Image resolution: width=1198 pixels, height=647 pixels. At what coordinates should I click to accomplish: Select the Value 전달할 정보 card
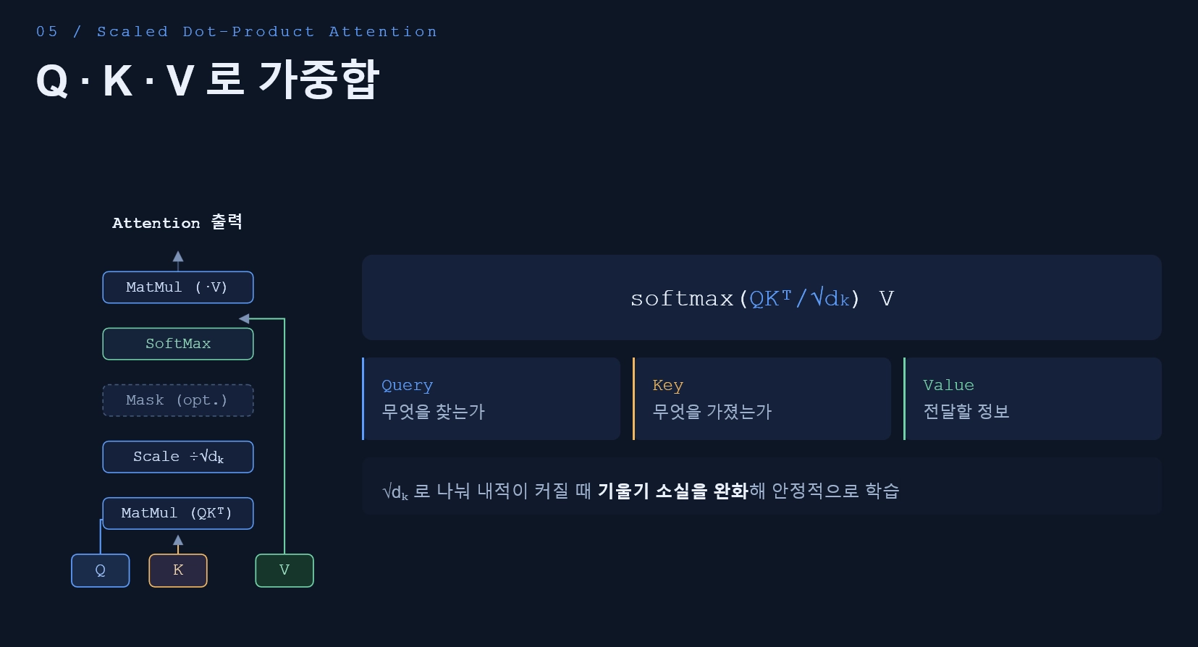pyautogui.click(x=1033, y=399)
